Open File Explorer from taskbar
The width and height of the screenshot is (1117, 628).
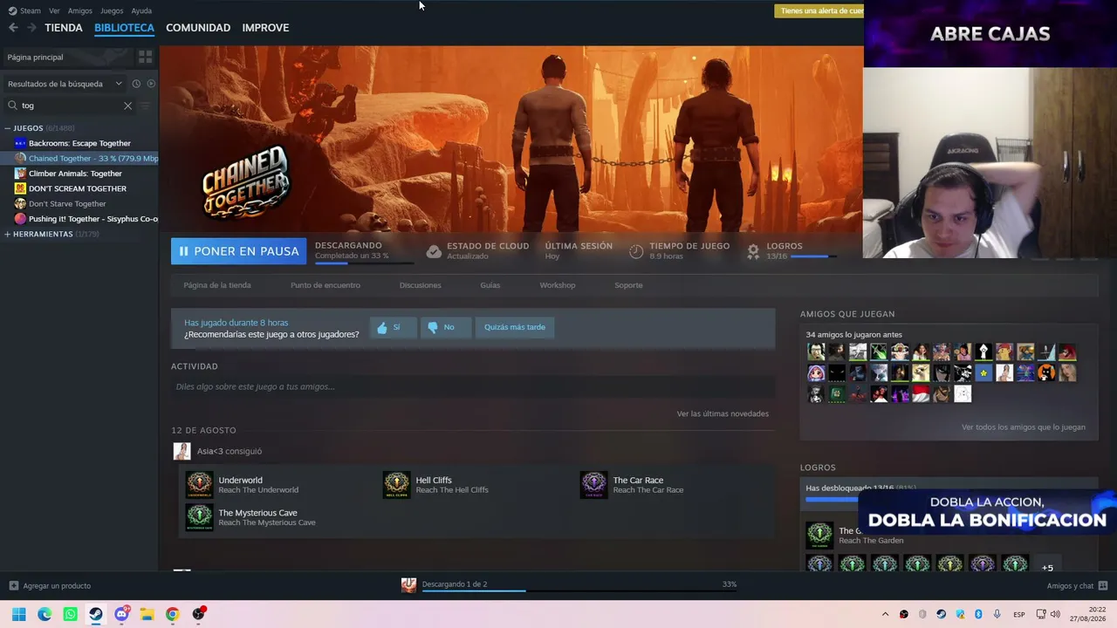tap(147, 614)
